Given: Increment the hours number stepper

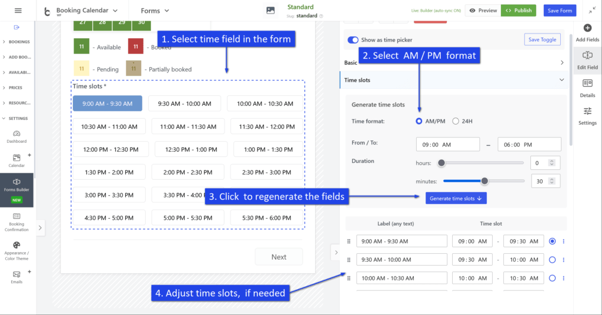Looking at the screenshot, I should click(x=551, y=161).
